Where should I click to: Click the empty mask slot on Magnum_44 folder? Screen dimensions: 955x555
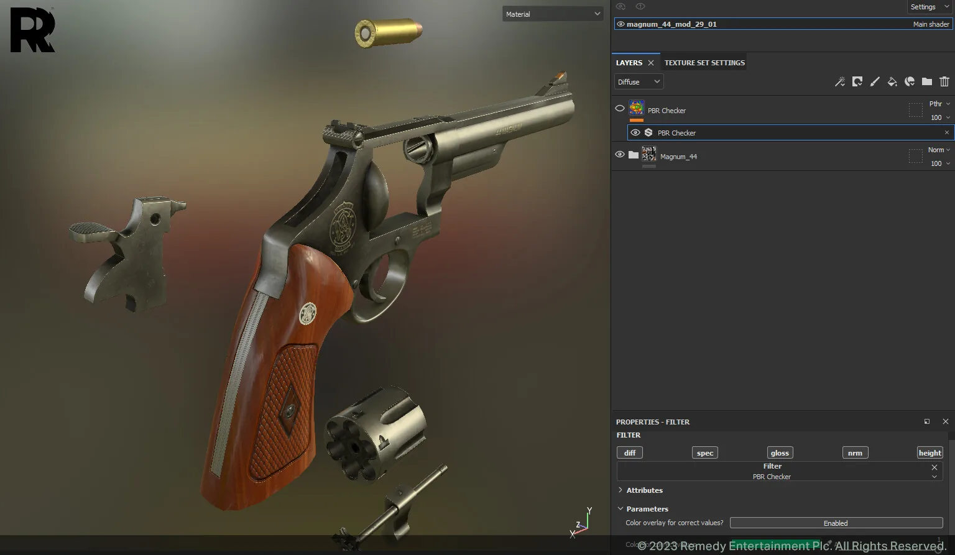point(915,157)
